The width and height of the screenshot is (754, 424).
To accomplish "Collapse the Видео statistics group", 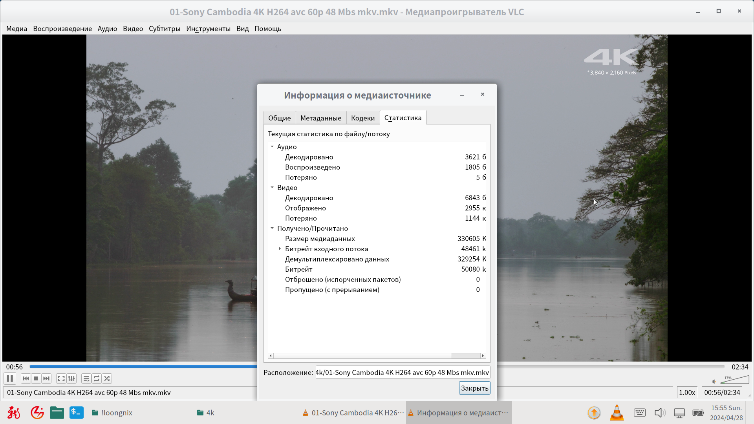I will point(272,187).
